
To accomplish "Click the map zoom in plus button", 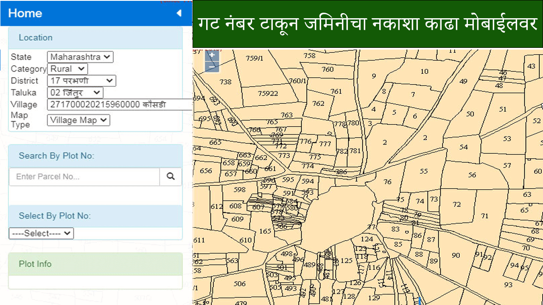I will [x=212, y=55].
